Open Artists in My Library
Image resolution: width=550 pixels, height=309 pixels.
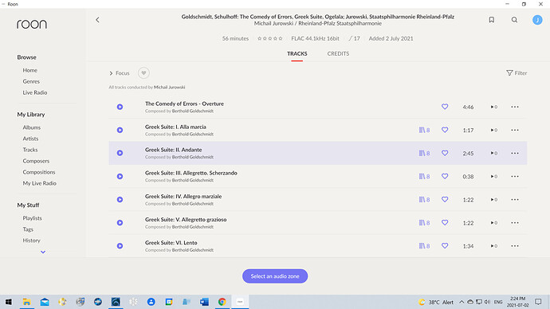(x=30, y=139)
